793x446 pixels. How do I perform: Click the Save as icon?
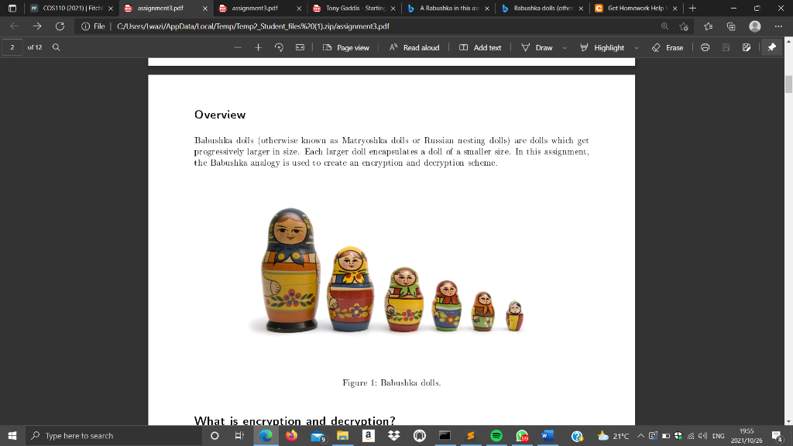[747, 47]
